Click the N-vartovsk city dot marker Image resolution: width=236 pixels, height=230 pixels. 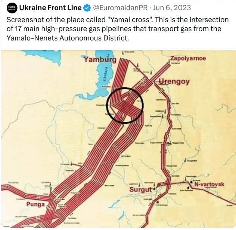click(x=192, y=182)
